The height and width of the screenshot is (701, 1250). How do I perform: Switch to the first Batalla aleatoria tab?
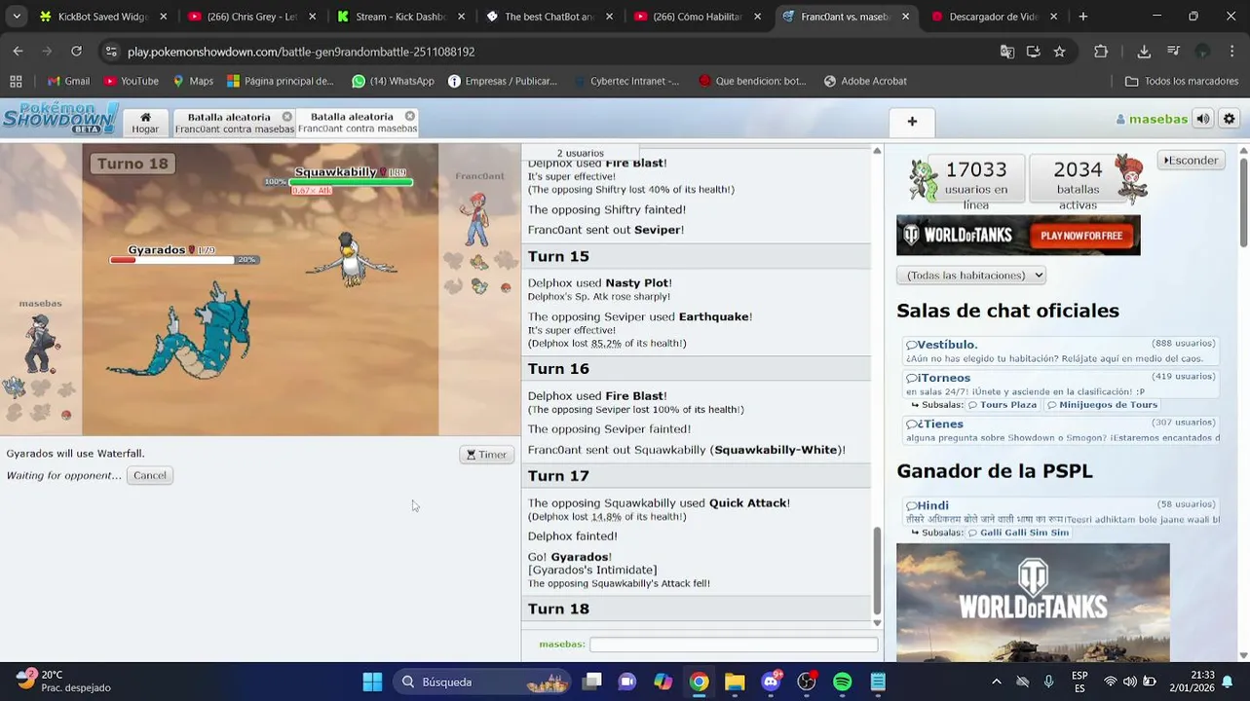click(234, 123)
